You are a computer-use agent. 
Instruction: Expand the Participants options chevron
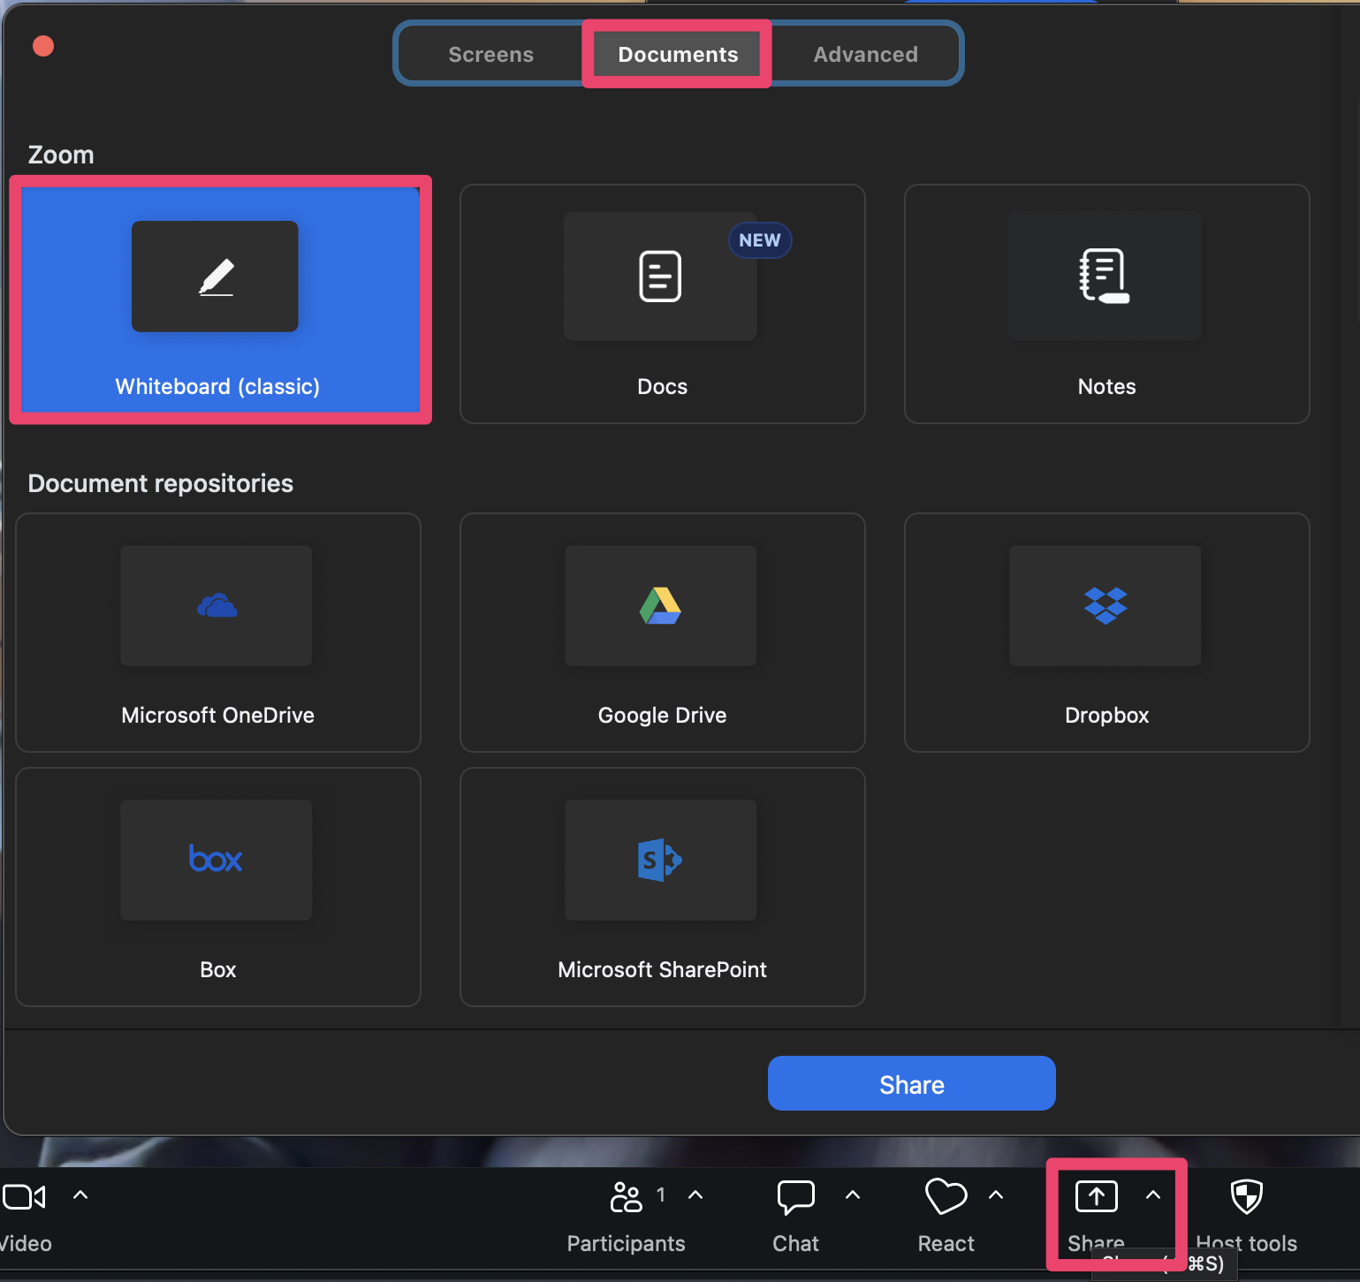pyautogui.click(x=695, y=1195)
